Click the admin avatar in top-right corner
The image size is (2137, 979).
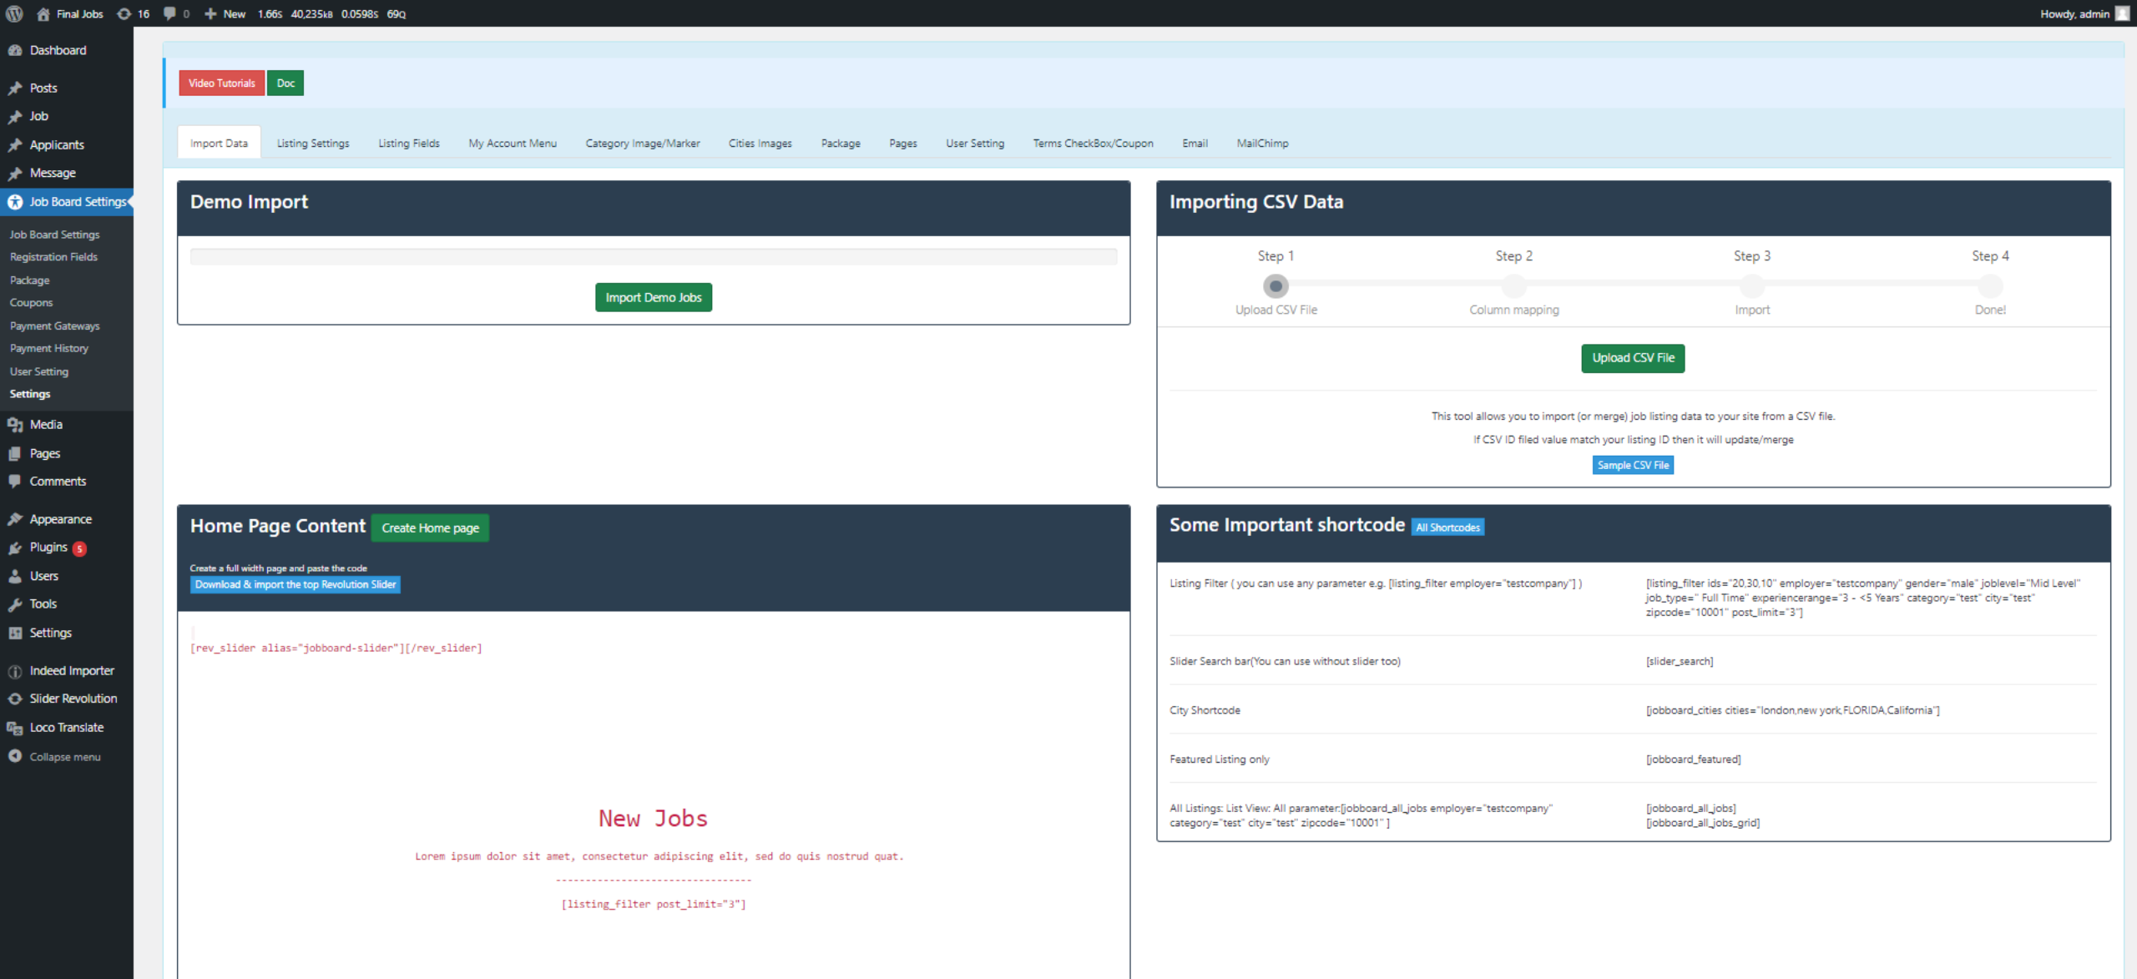[x=2121, y=13]
